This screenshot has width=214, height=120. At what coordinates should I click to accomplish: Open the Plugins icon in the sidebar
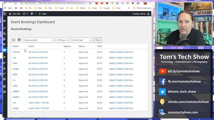(4, 63)
